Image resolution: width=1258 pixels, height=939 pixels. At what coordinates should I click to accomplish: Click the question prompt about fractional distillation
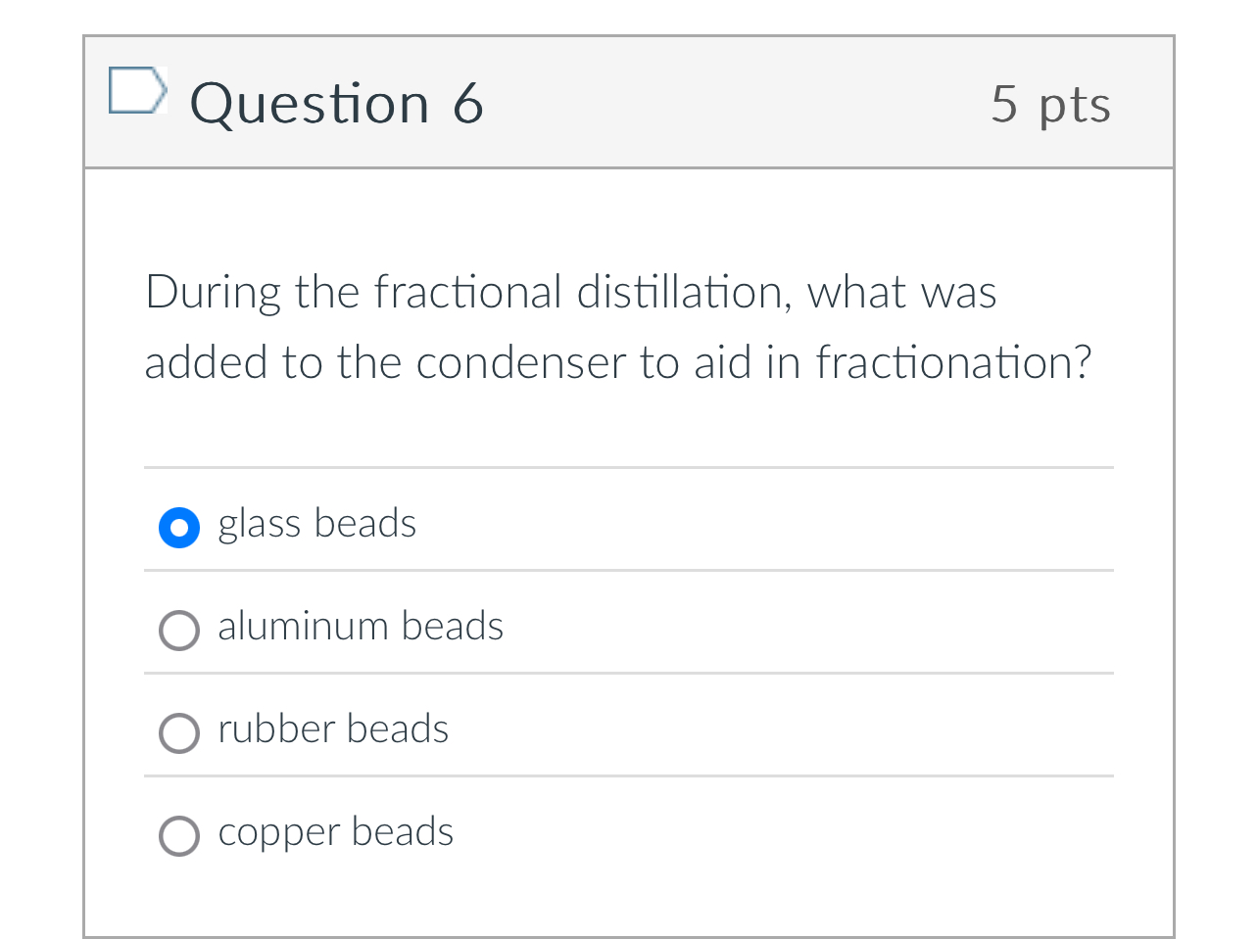617,327
